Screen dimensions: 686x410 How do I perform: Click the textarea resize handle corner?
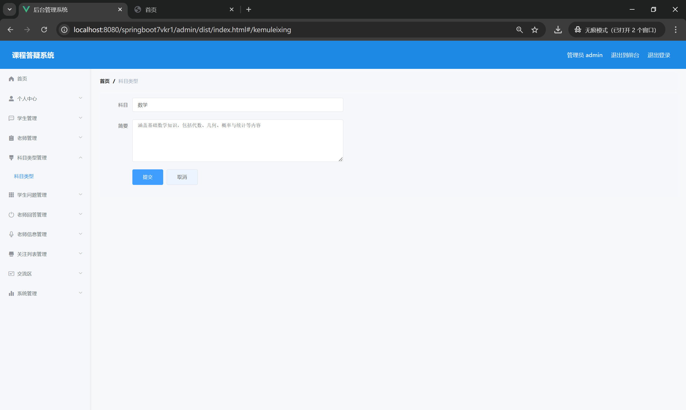tap(341, 159)
